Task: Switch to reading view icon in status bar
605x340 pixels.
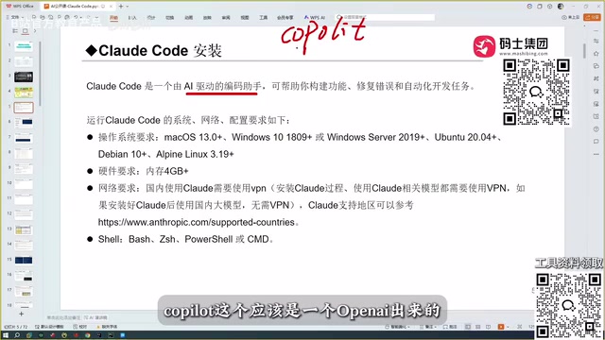Action: [x=488, y=327]
